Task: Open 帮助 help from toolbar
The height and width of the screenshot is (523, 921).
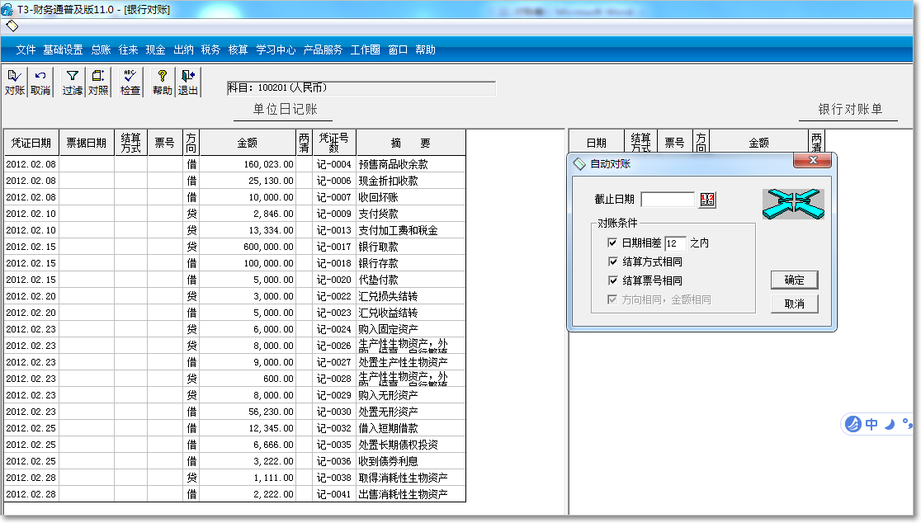Action: tap(163, 82)
